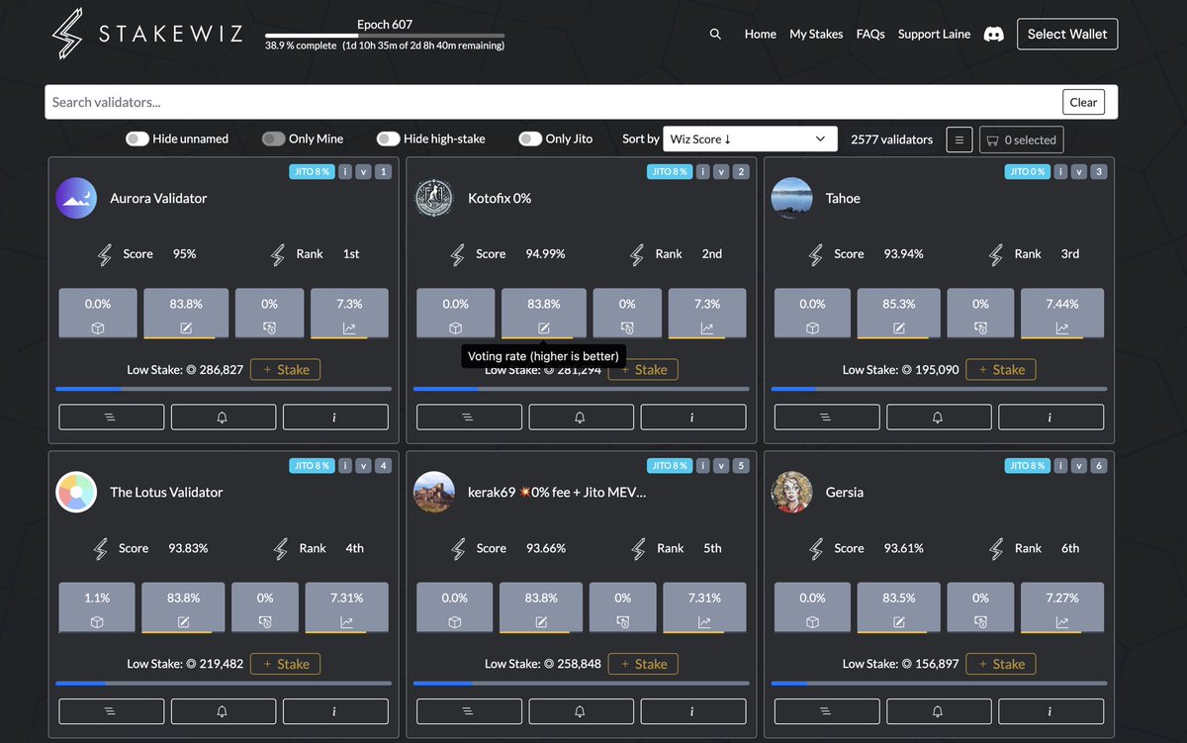1187x743 pixels.
Task: Click kerak69's bell alert button
Action: point(582,711)
